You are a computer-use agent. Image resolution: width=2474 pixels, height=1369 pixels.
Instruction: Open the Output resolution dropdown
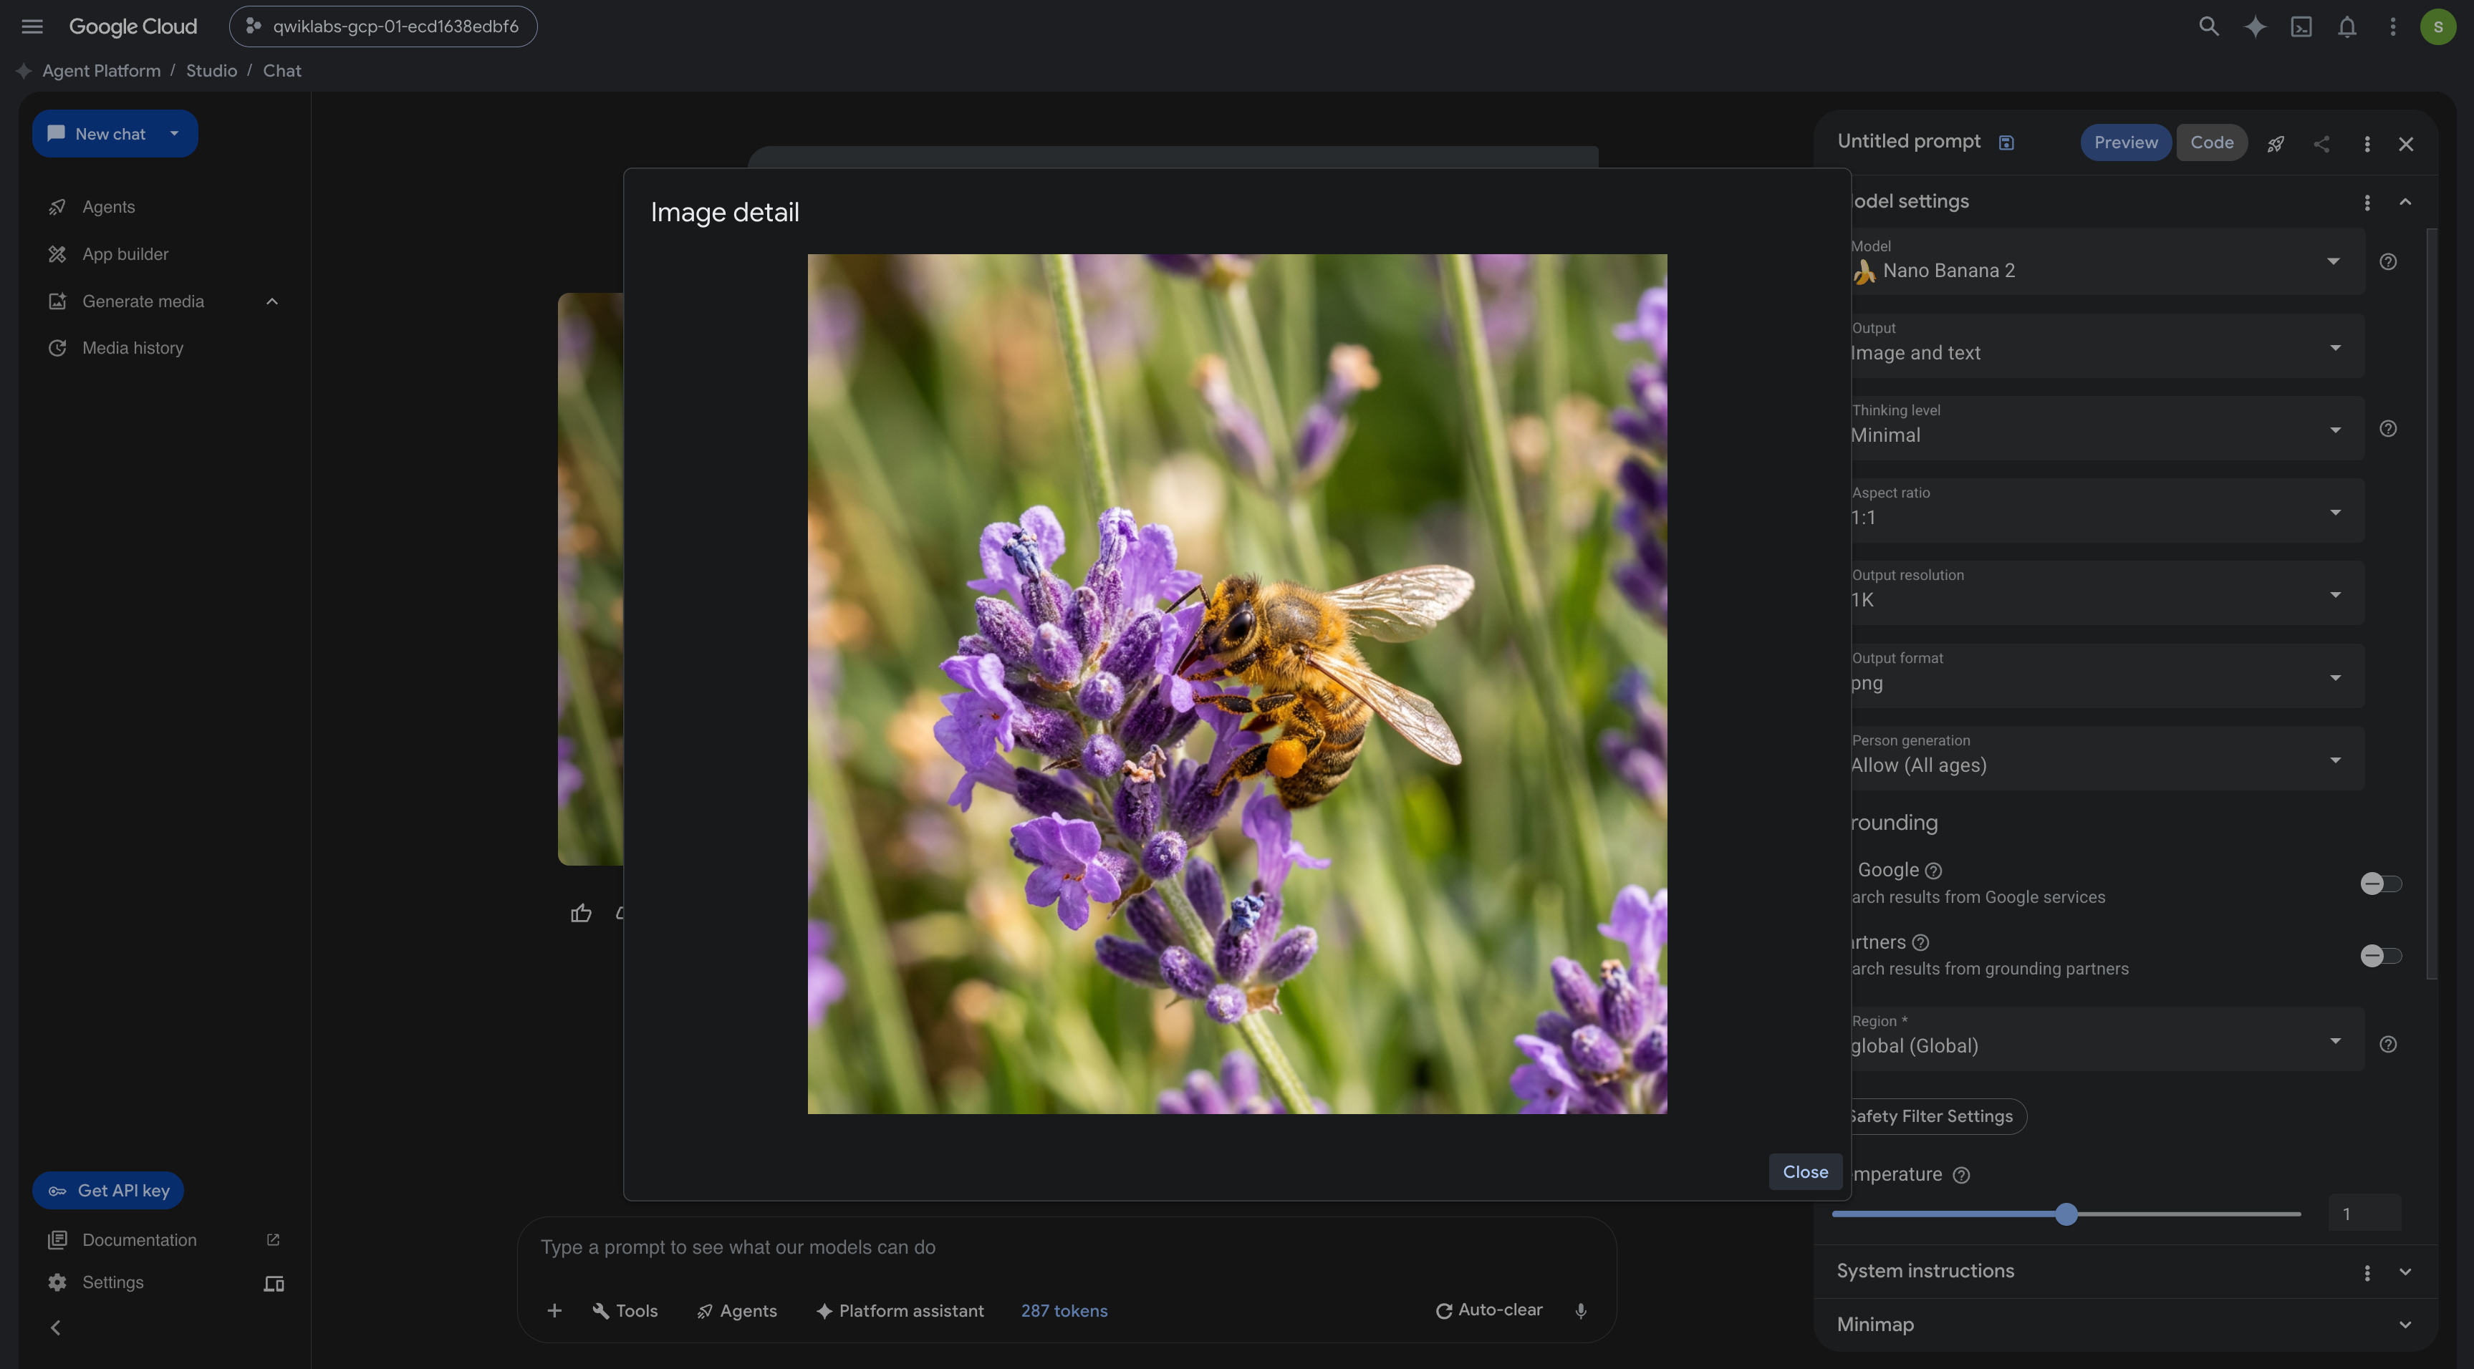point(2107,592)
